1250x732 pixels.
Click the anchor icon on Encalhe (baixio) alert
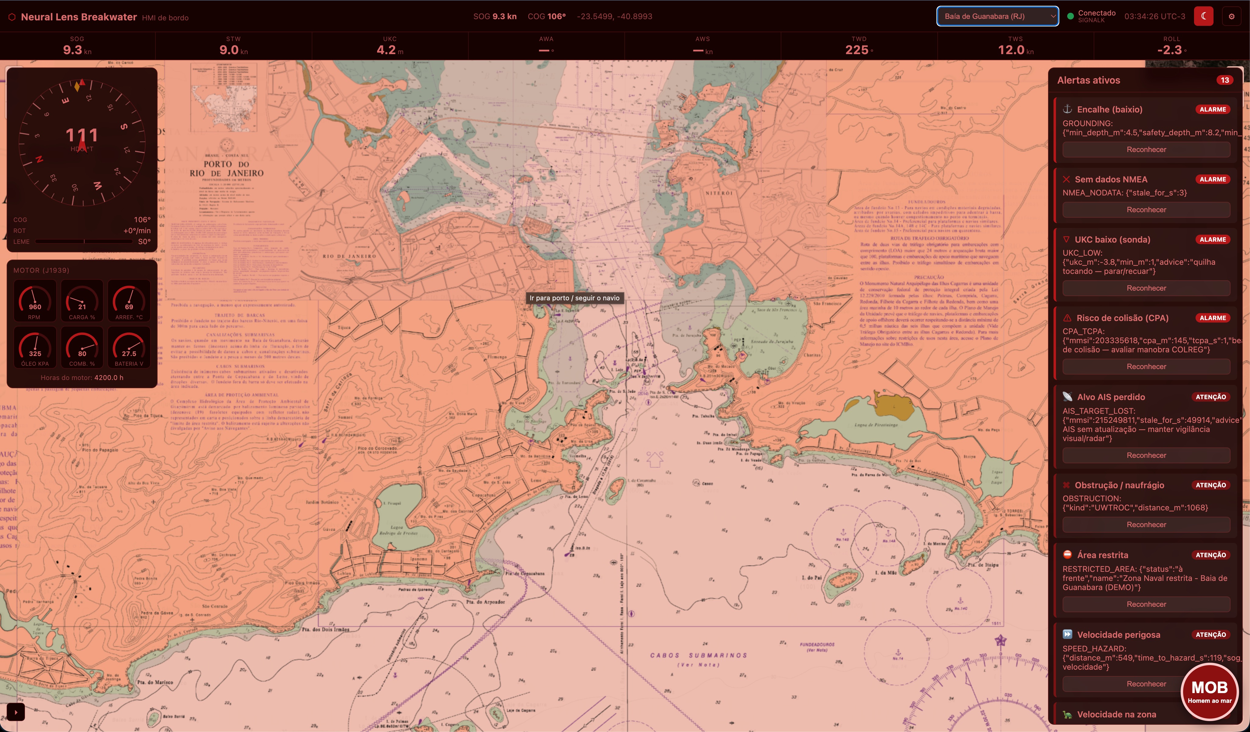click(x=1068, y=109)
